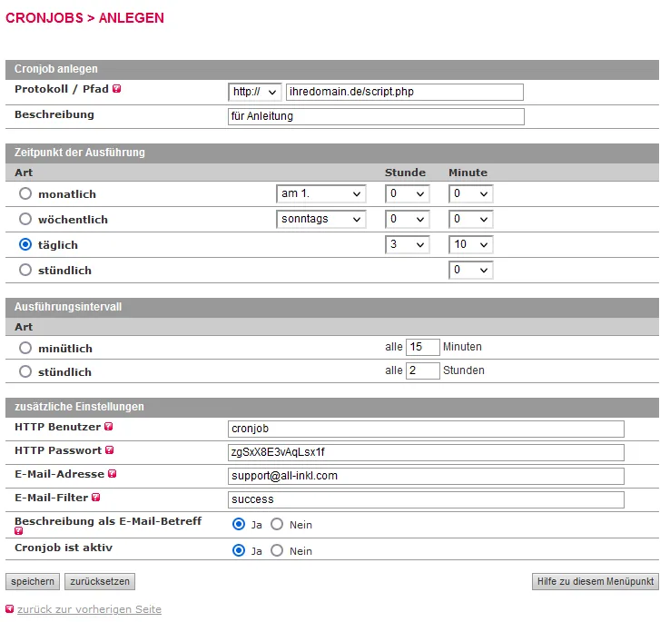Click help icon beside E-Mail-Filter
Viewport: 660px width, 622px height.
tap(96, 498)
